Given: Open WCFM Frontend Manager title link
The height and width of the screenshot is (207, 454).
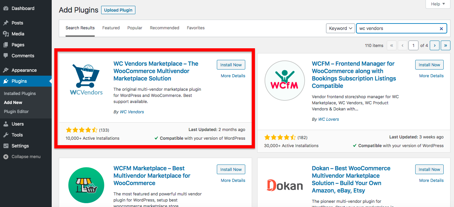Looking at the screenshot, I should 354,75.
